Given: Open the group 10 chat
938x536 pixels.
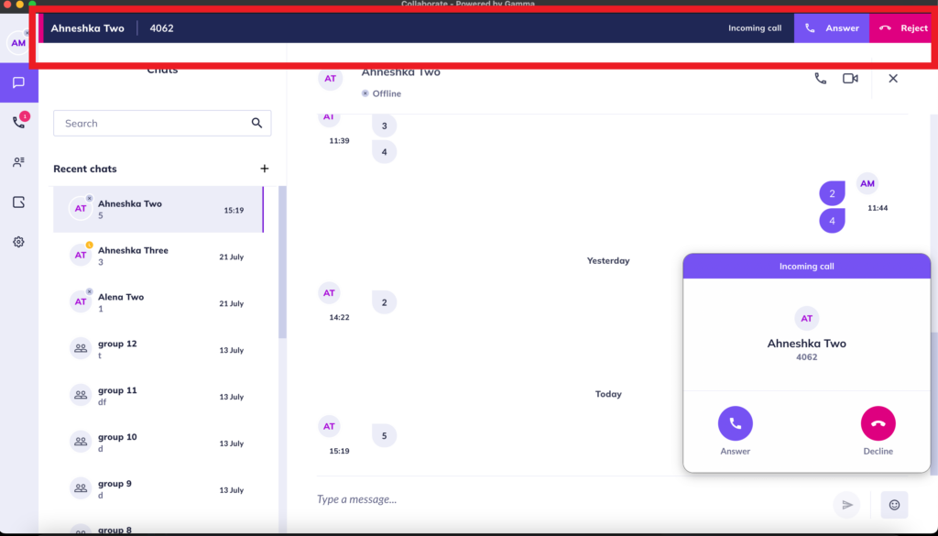Looking at the screenshot, I should tap(158, 443).
